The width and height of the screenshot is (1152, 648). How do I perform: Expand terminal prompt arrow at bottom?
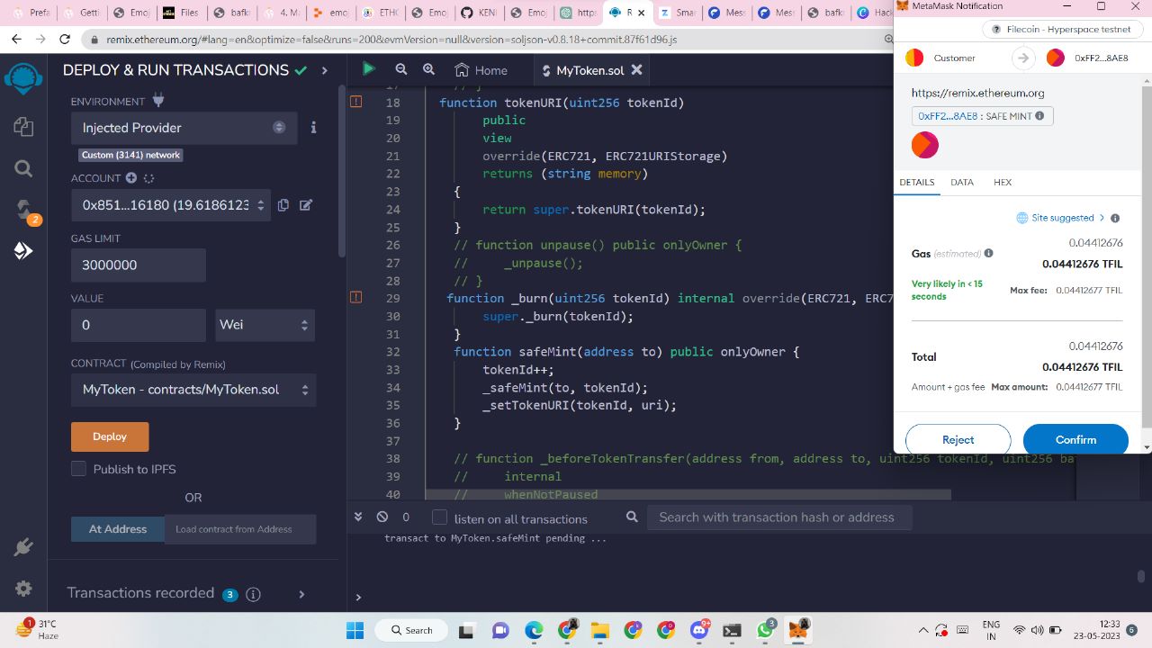358,597
